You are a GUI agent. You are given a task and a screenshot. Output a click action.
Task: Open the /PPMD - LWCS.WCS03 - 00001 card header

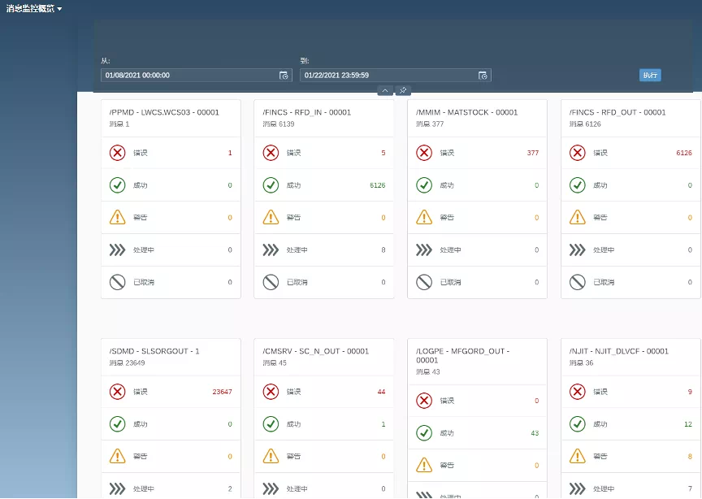pos(171,119)
